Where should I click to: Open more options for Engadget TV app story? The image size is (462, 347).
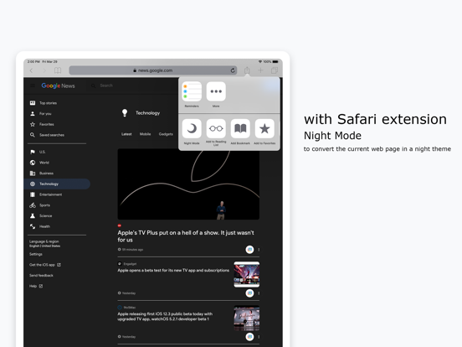tap(259, 293)
